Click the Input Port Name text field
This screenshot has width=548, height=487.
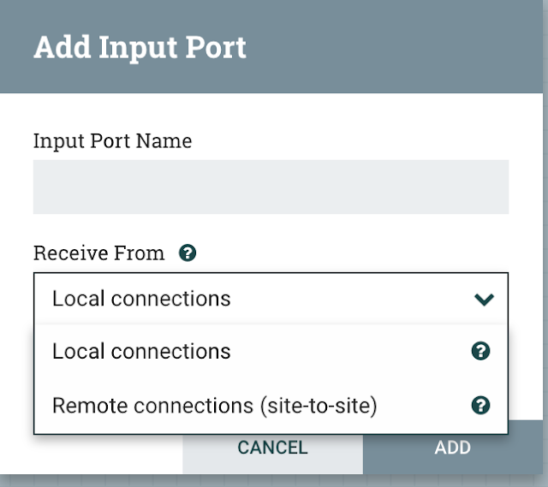[x=271, y=187]
